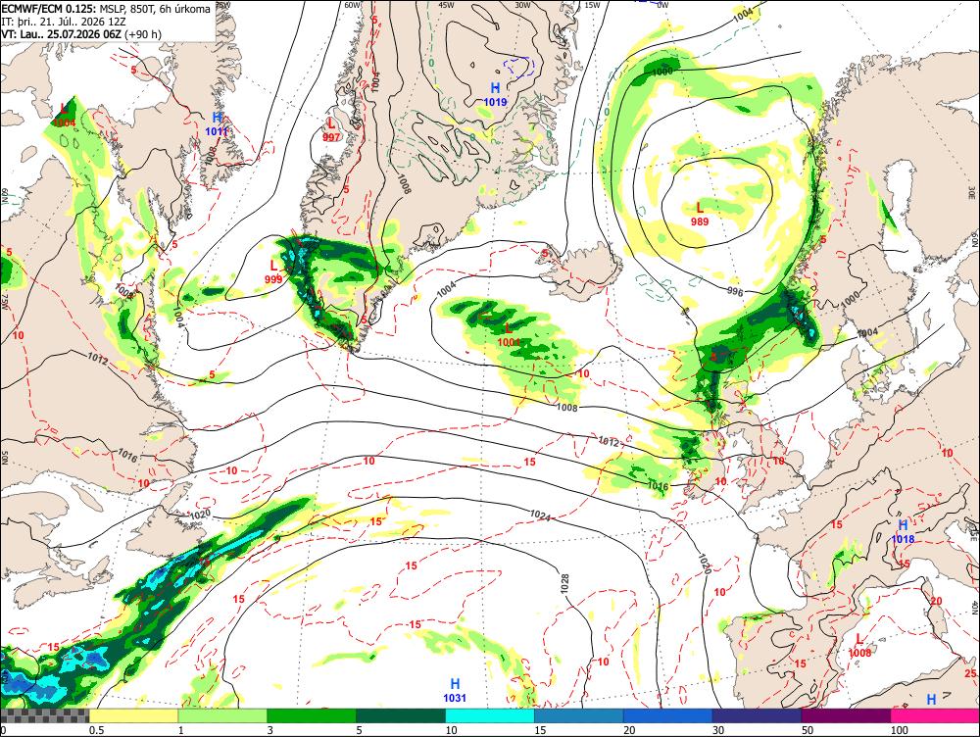Image resolution: width=980 pixels, height=737 pixels.
Task: Click the 'IT: þri.. 21. Júl.. 2026 12Z' line
Action: [x=64, y=22]
